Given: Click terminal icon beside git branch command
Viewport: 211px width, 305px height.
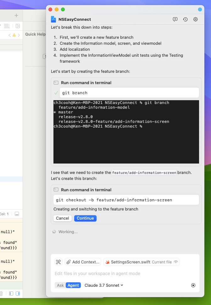Looking at the screenshot, I should (x=56, y=83).
